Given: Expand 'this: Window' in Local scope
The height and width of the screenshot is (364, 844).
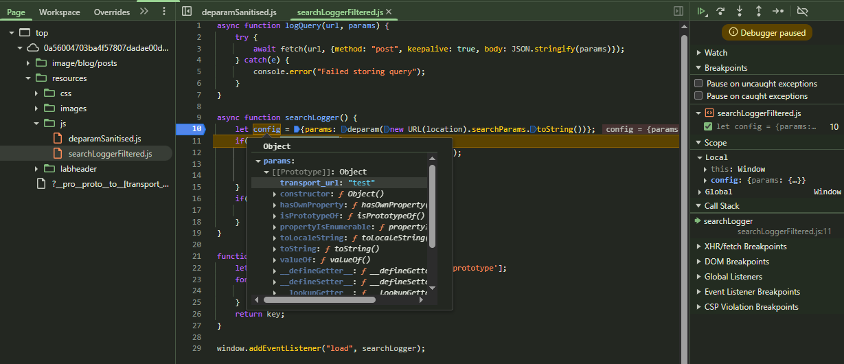Looking at the screenshot, I should (705, 169).
